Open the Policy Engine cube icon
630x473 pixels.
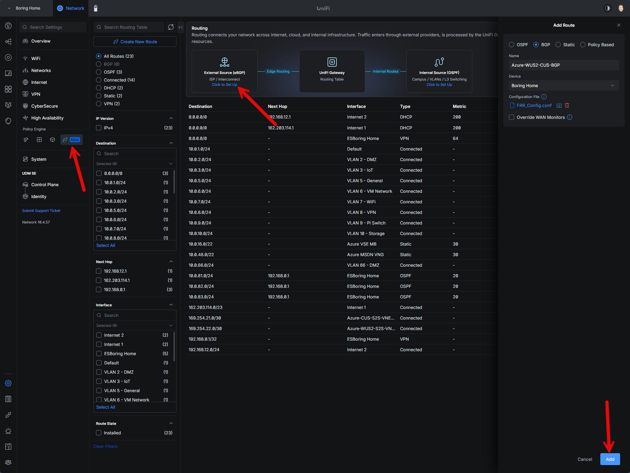pyautogui.click(x=52, y=140)
